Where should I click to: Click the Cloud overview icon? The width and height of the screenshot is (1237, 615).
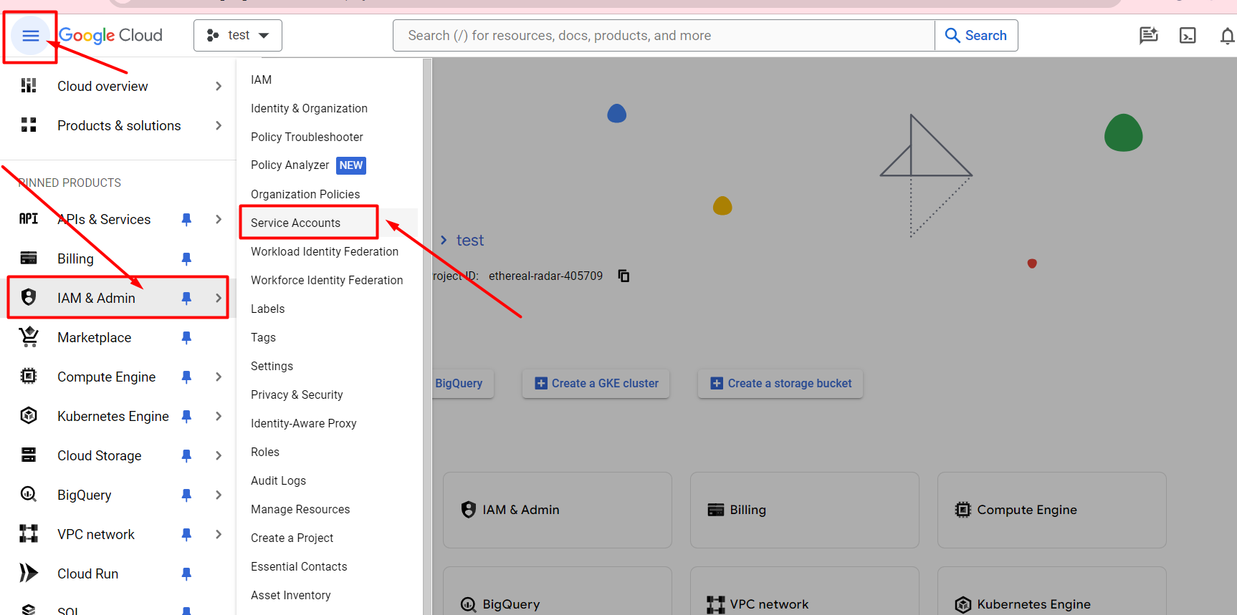point(29,86)
